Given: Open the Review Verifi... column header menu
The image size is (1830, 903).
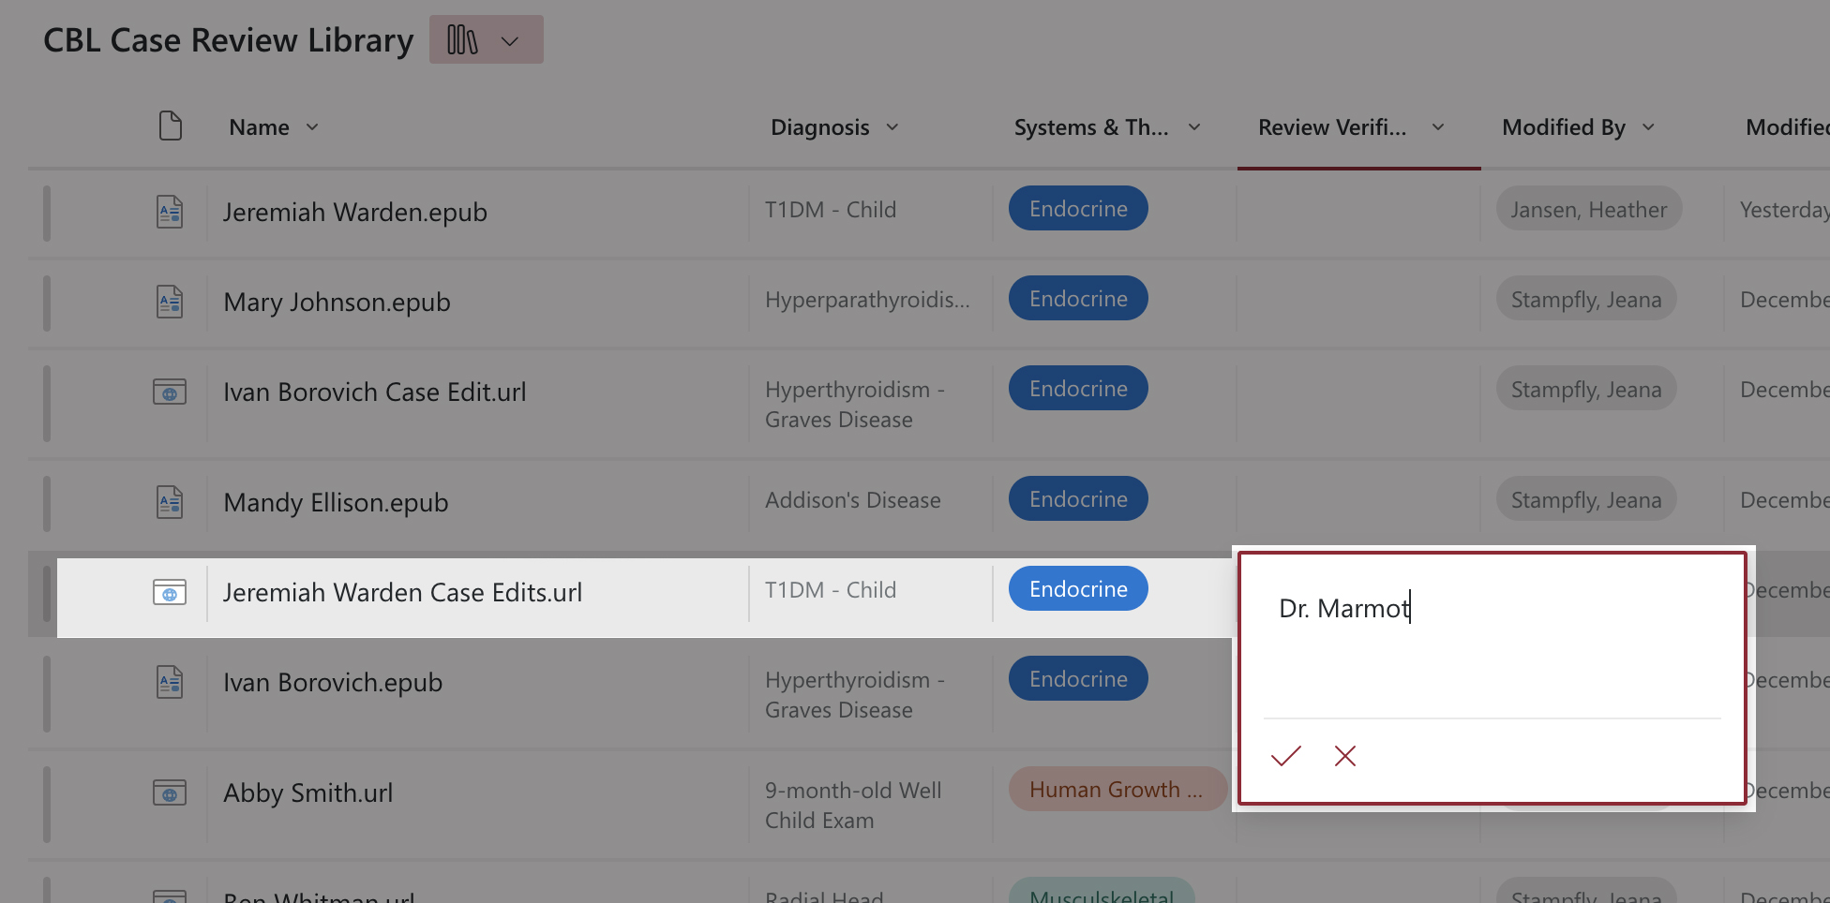Looking at the screenshot, I should click(x=1437, y=127).
